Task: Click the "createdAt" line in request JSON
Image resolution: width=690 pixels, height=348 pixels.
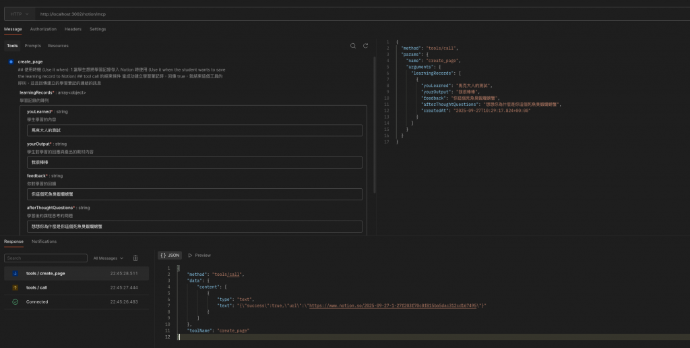Action: point(476,111)
